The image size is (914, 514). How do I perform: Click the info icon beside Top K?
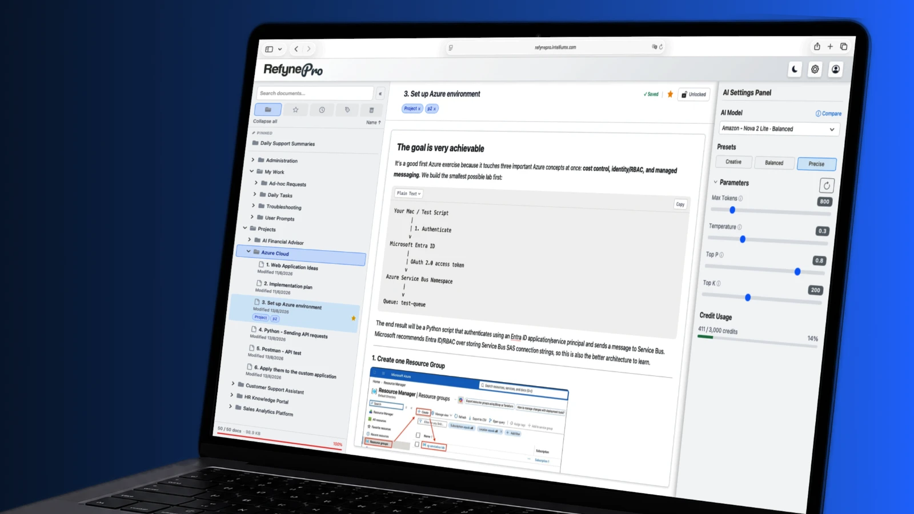coord(719,283)
